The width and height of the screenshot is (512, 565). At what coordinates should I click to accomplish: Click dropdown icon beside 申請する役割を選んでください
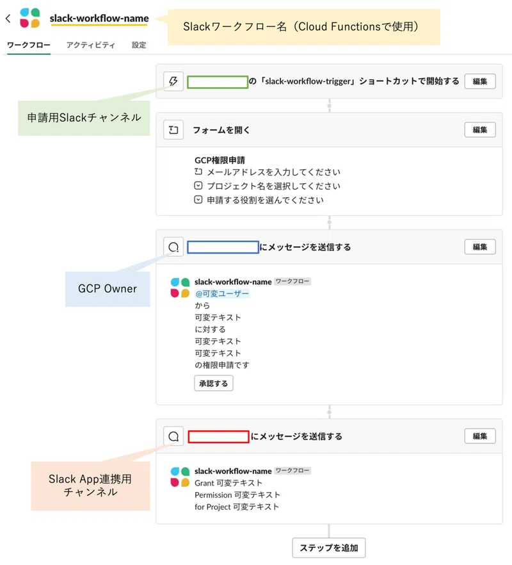(x=198, y=200)
